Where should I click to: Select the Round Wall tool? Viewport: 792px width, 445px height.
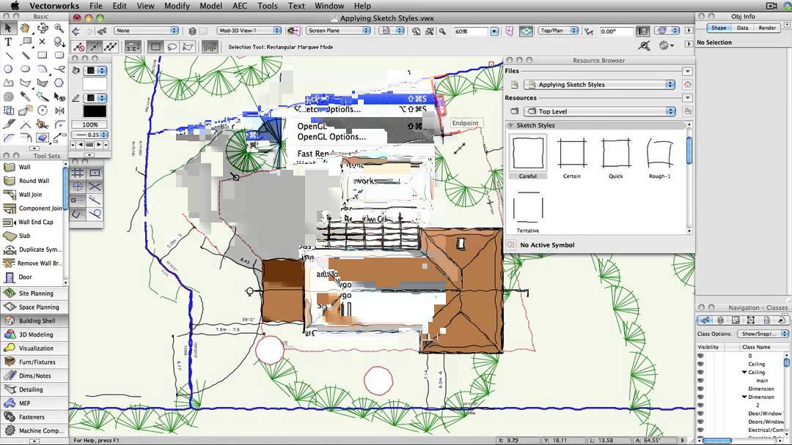[32, 181]
